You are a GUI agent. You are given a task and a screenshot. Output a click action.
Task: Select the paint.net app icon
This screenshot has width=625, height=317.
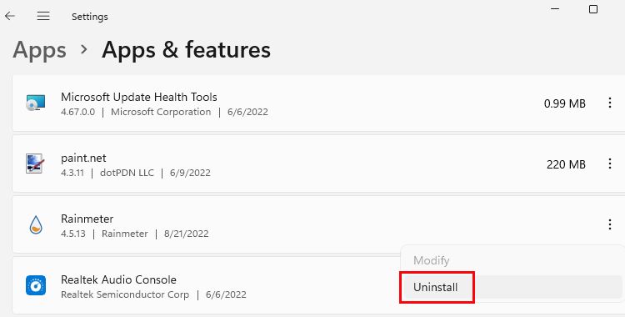click(x=36, y=164)
